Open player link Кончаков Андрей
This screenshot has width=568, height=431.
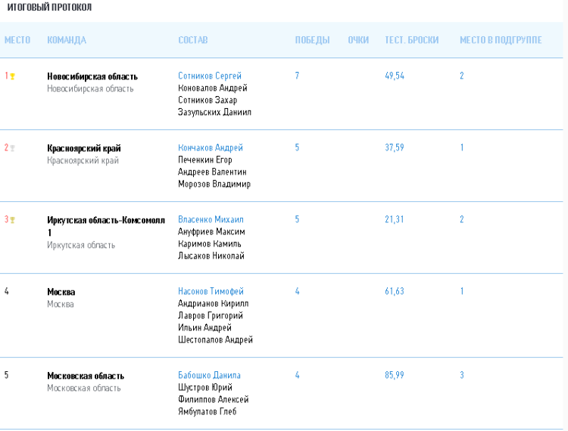(x=211, y=147)
